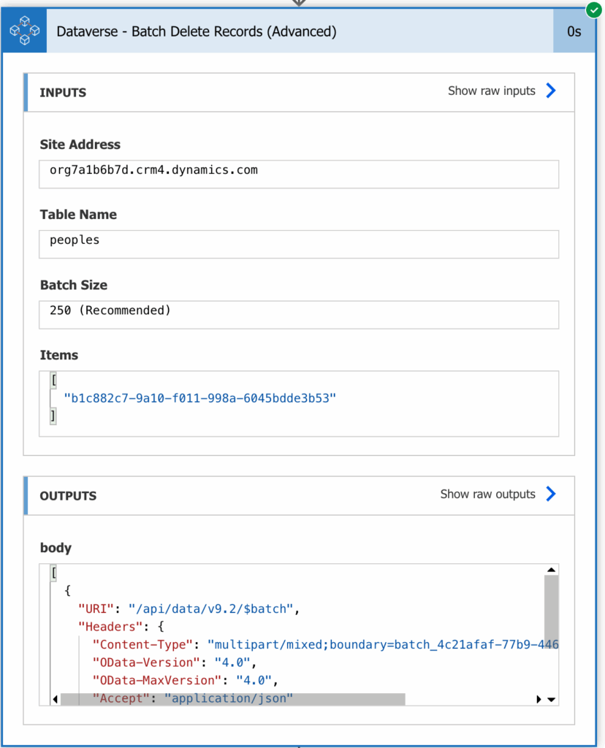Image resolution: width=605 pixels, height=748 pixels.
Task: Click the "Headers" key in body JSON
Action: 110,626
